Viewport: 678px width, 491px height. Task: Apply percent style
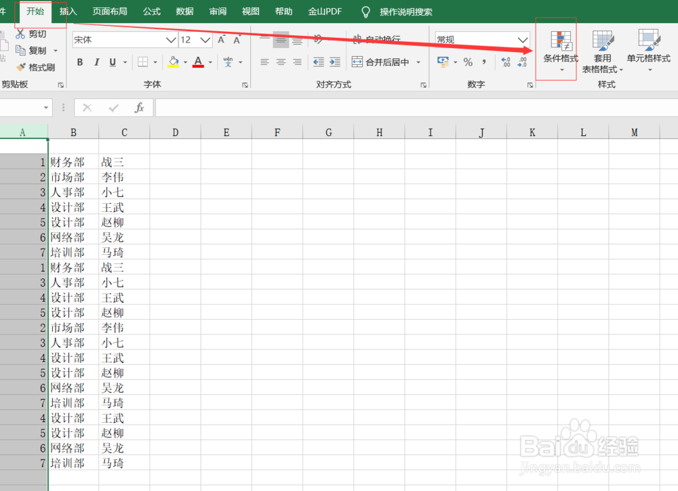point(468,62)
